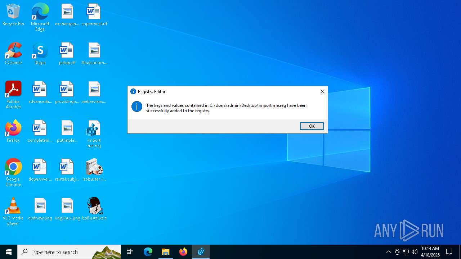
Task: Open the clock showing 10:14 AM
Action: click(430, 252)
